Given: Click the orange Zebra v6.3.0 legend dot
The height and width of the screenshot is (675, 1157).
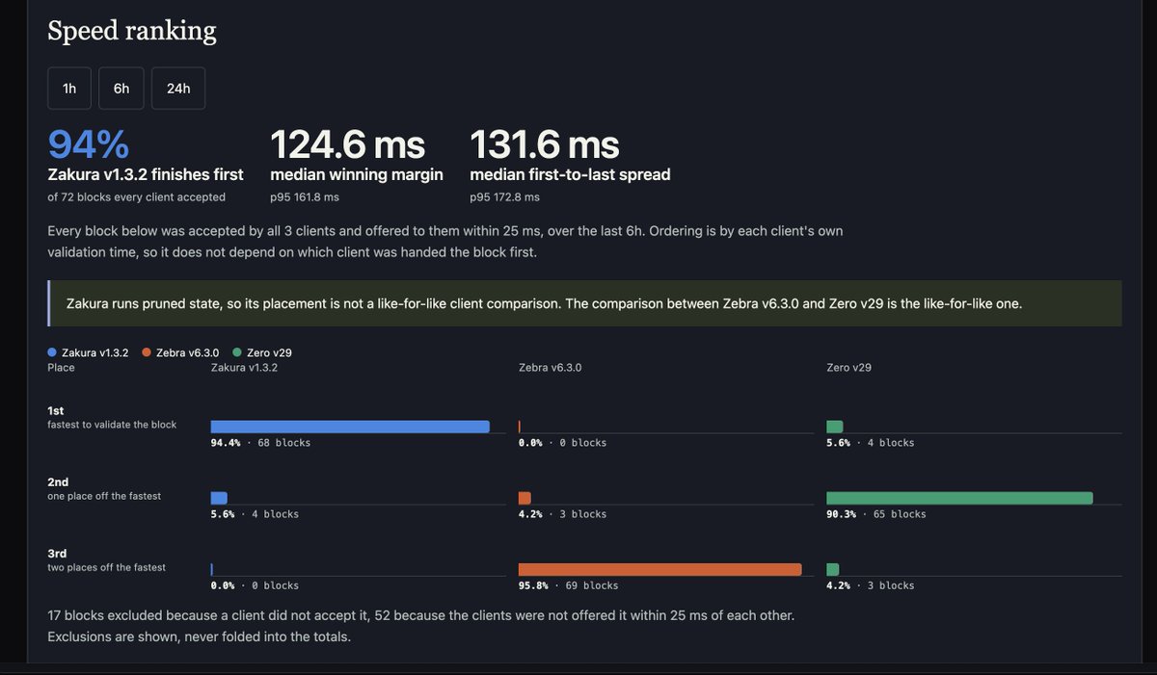Looking at the screenshot, I should coord(147,352).
